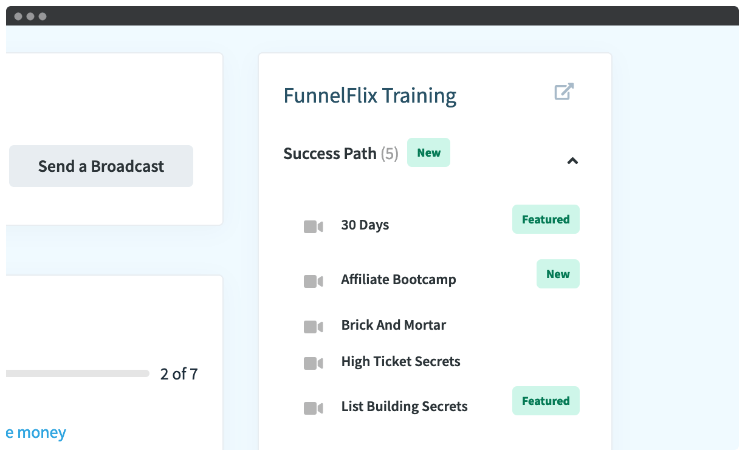Viewport: 745px width, 456px height.
Task: Click the video icon beside 30 Days
Action: tap(313, 226)
